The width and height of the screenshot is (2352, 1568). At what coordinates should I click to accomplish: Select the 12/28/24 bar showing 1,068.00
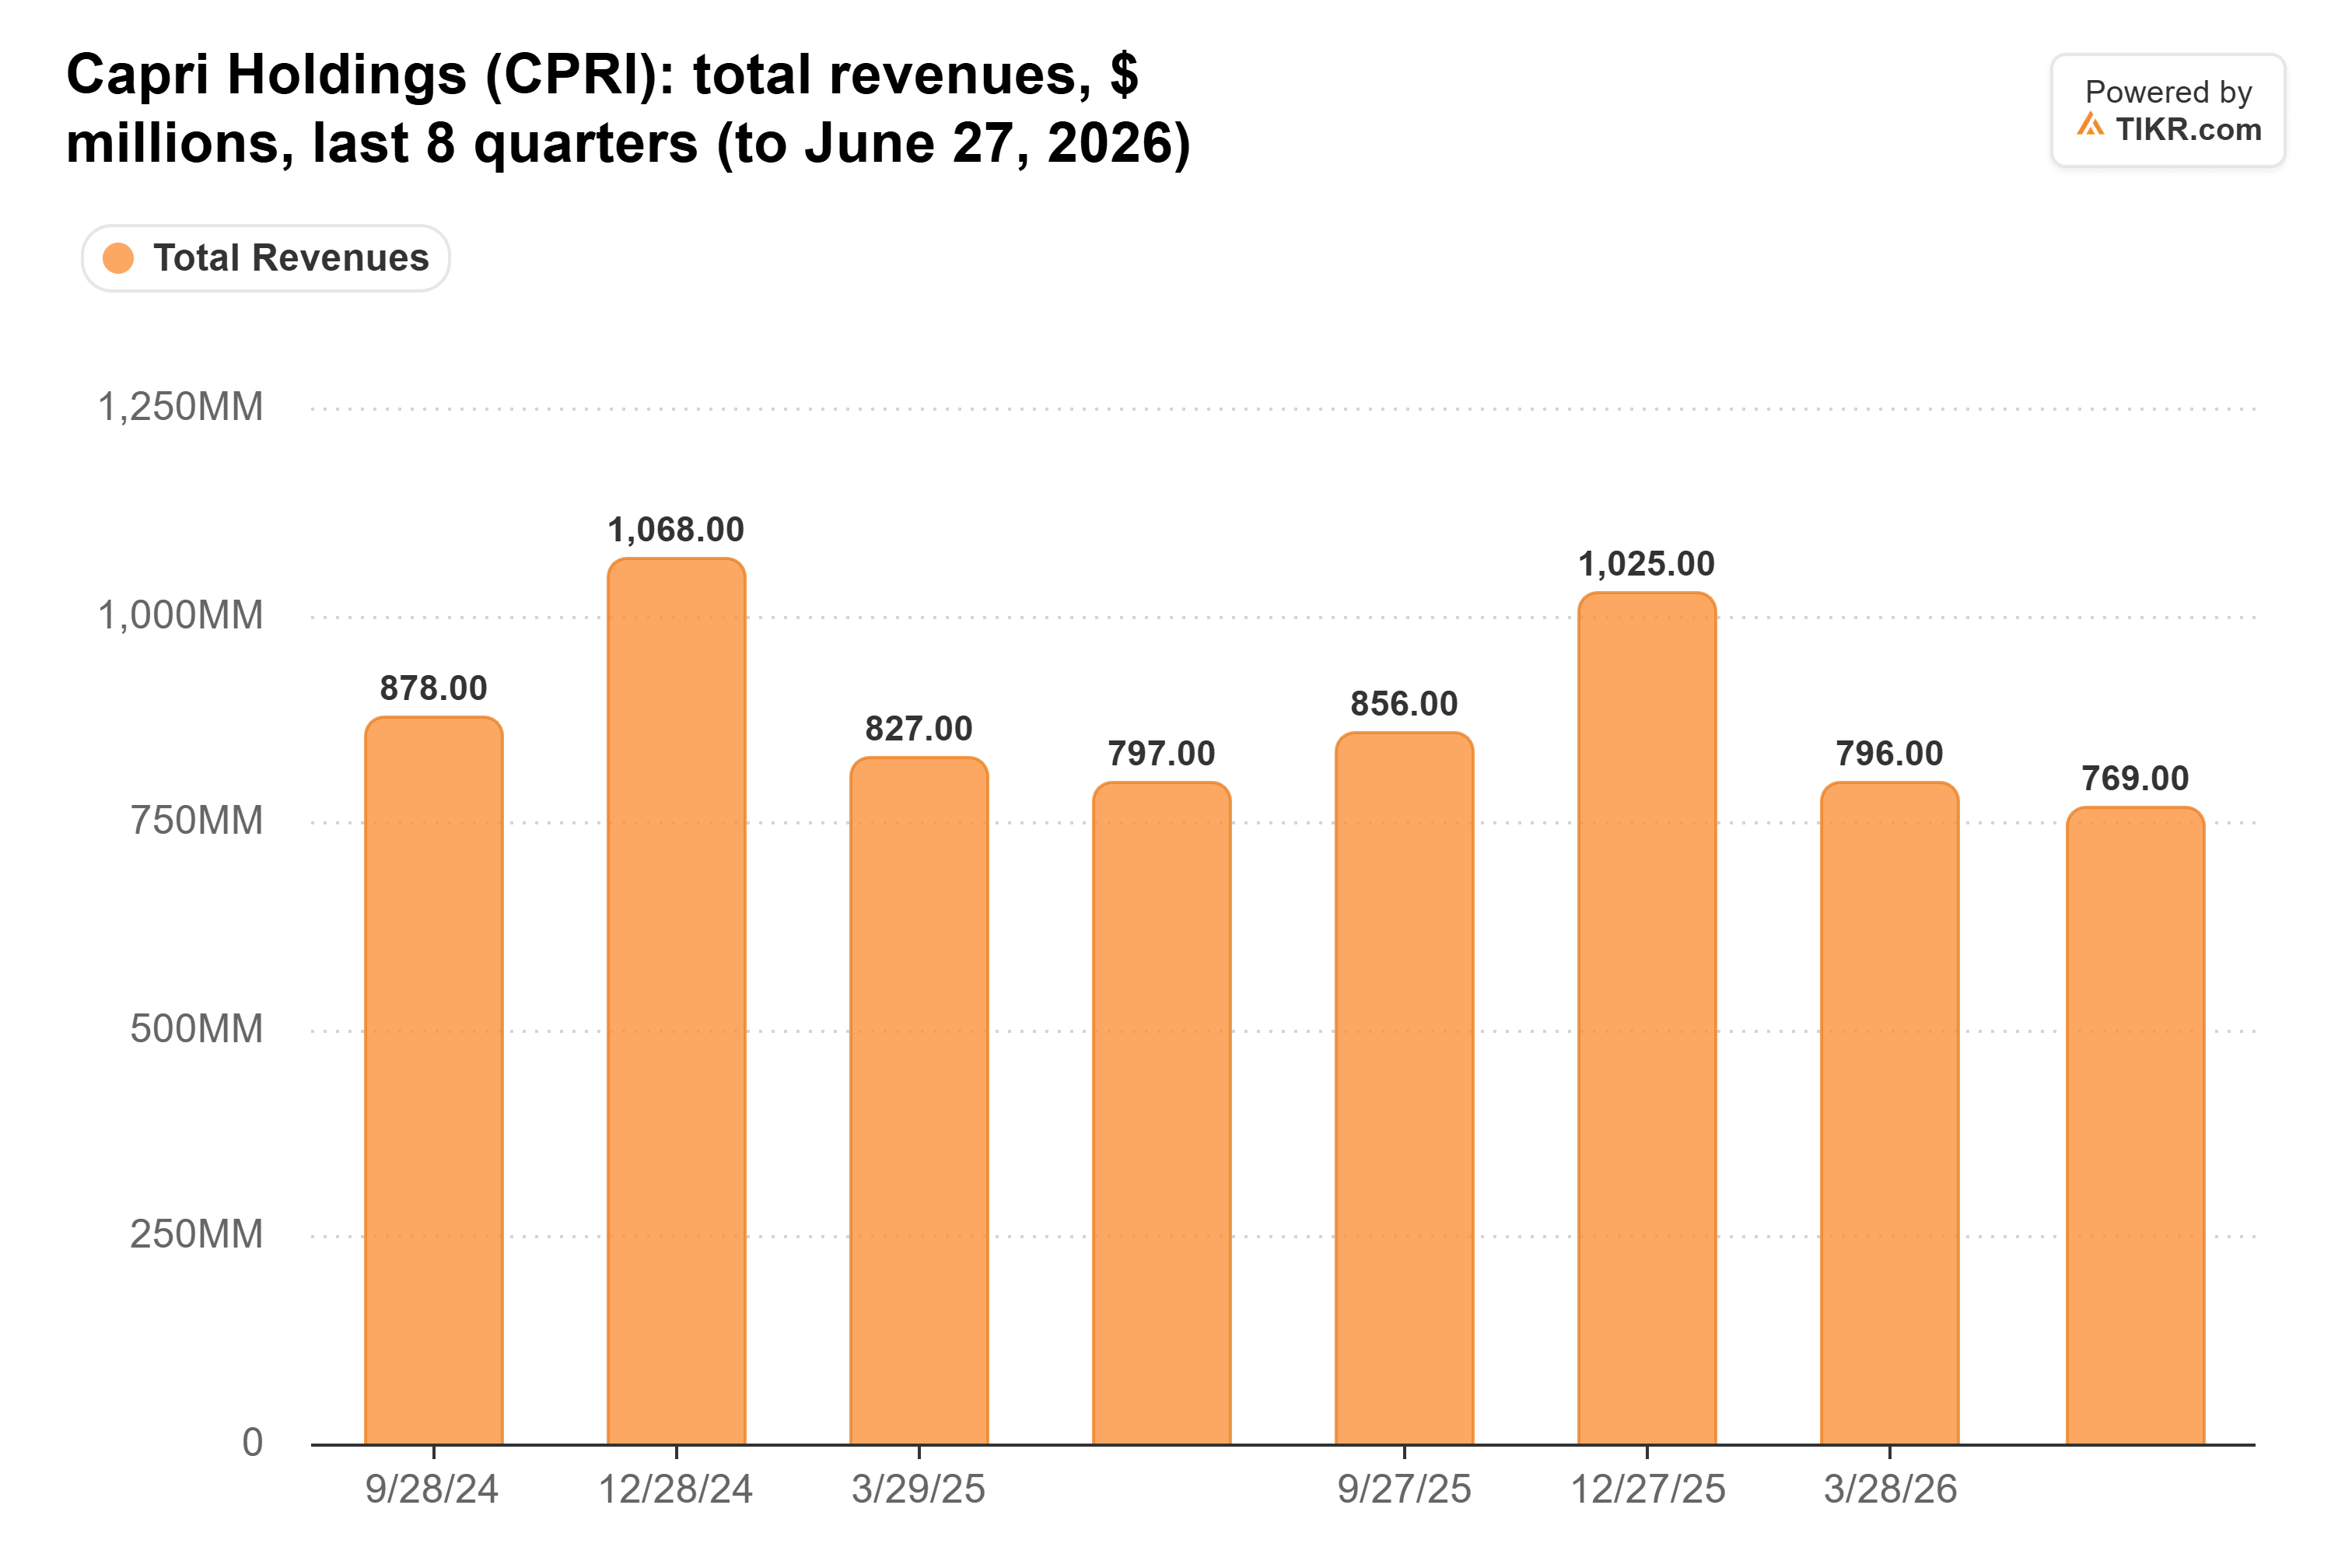click(x=677, y=1001)
